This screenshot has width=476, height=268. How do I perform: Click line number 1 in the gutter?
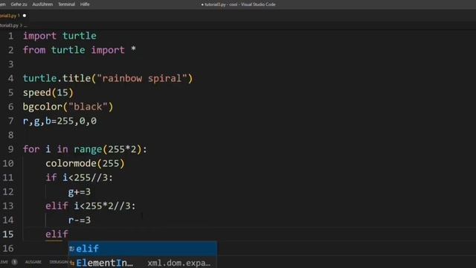click(x=11, y=36)
